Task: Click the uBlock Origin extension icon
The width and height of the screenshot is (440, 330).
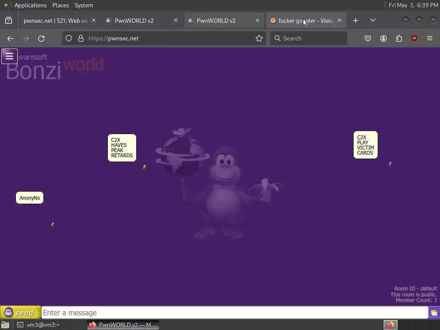Action: (x=414, y=38)
